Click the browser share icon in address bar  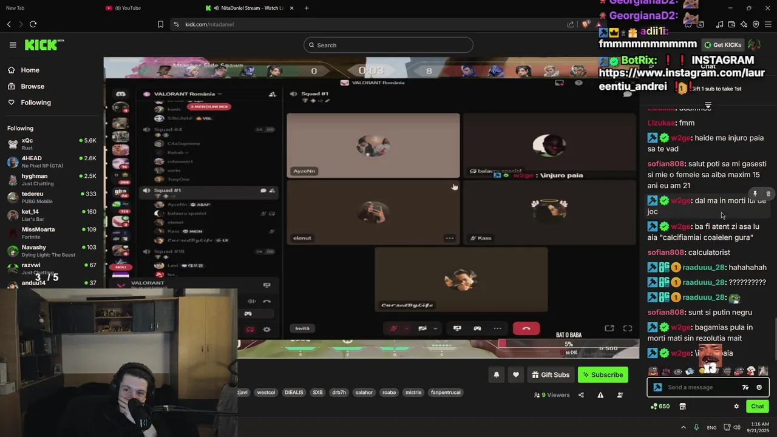(x=571, y=24)
